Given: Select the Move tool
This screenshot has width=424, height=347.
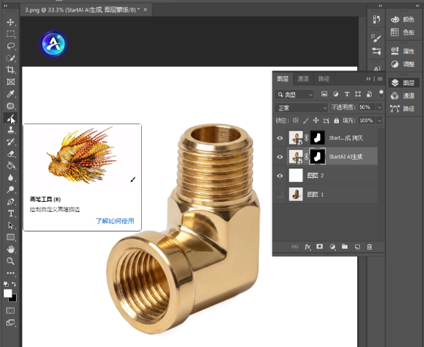Looking at the screenshot, I should pos(11,22).
